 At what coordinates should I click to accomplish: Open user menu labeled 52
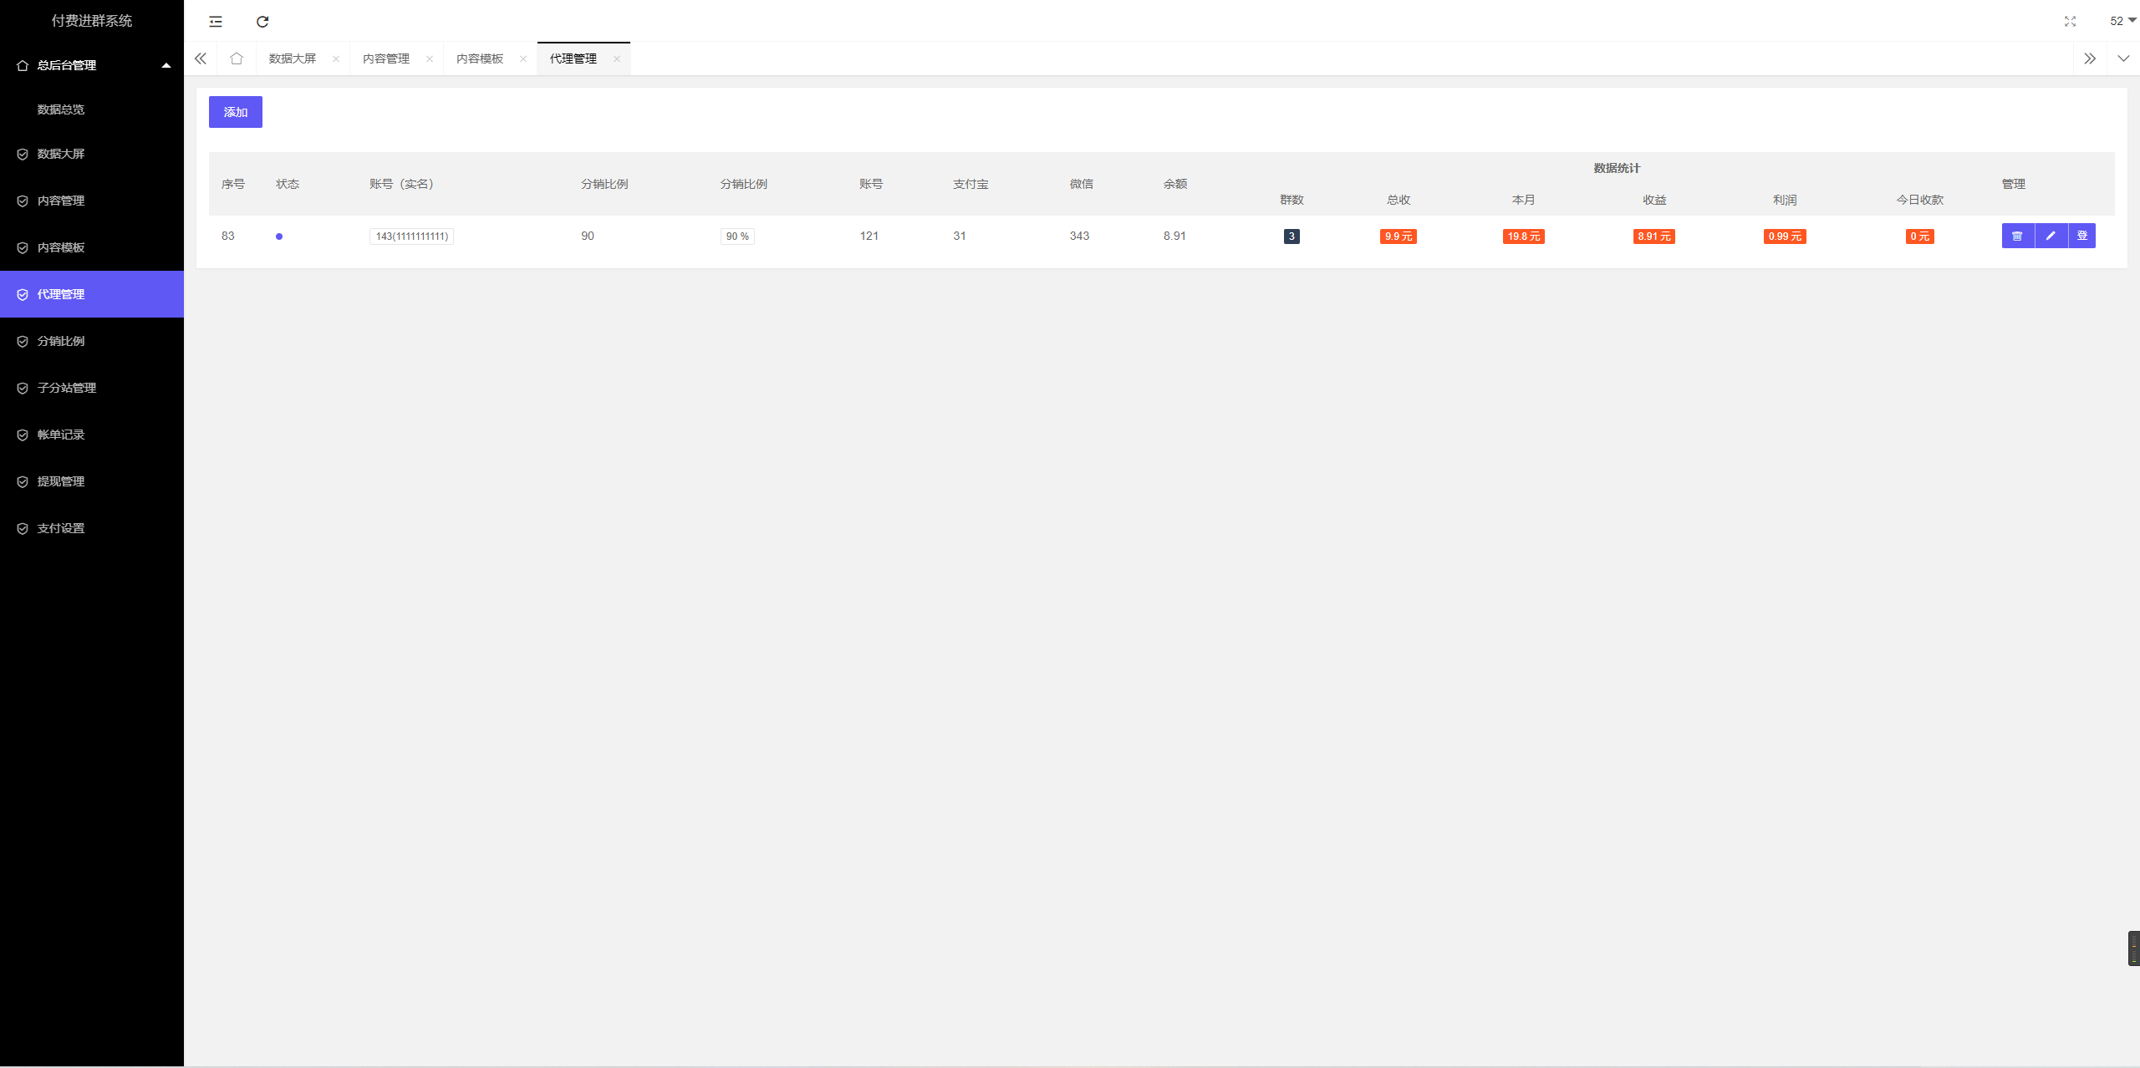tap(2122, 21)
